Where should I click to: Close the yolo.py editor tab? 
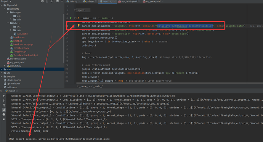(96, 1)
